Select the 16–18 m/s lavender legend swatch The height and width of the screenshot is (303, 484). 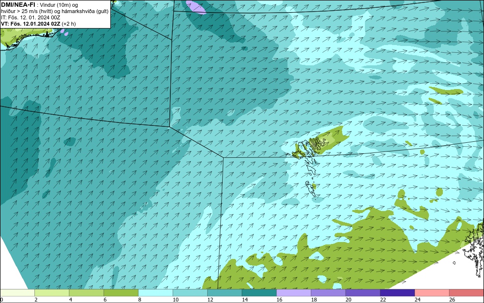click(294, 293)
